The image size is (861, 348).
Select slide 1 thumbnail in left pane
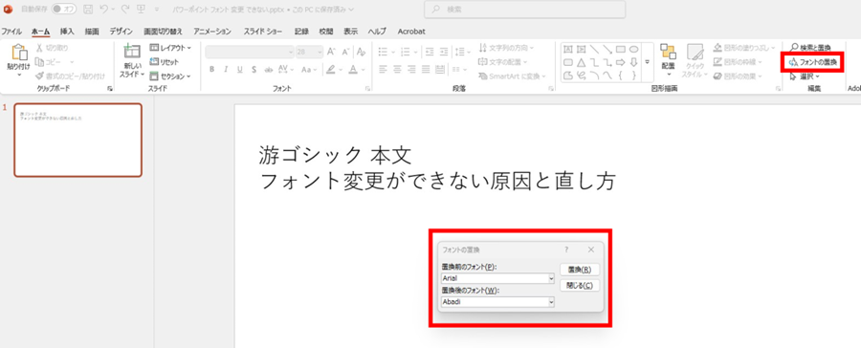[78, 140]
